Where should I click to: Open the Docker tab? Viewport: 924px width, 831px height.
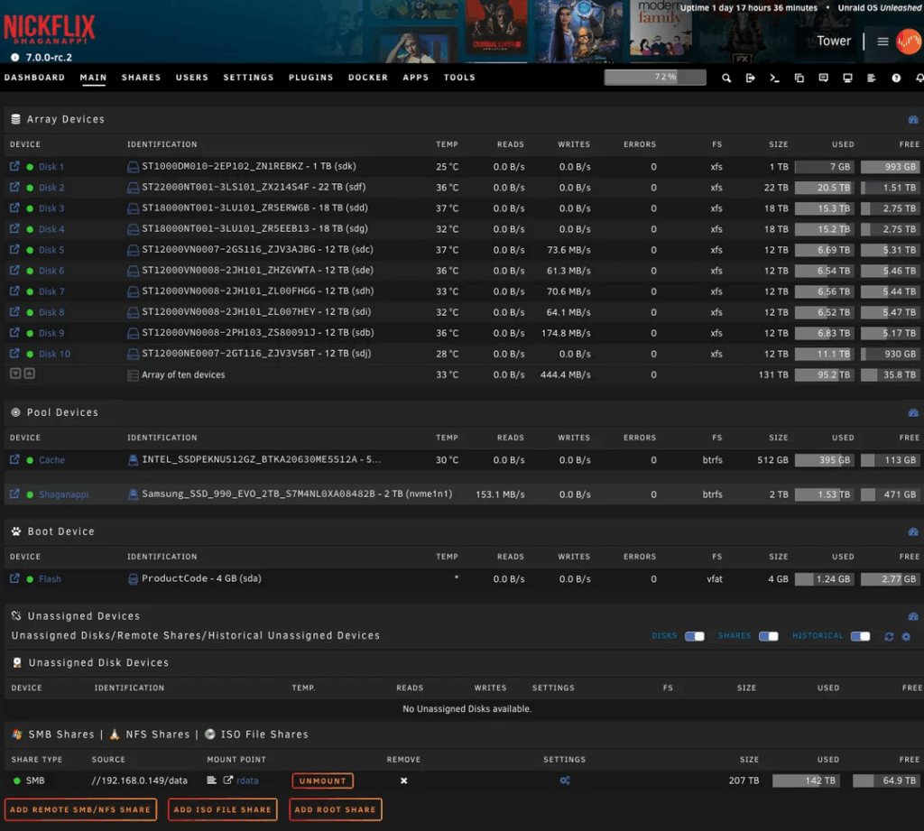click(x=368, y=78)
